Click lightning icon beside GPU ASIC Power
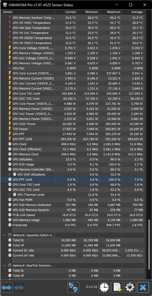This screenshot has height=296, width=152. [x=10, y=124]
